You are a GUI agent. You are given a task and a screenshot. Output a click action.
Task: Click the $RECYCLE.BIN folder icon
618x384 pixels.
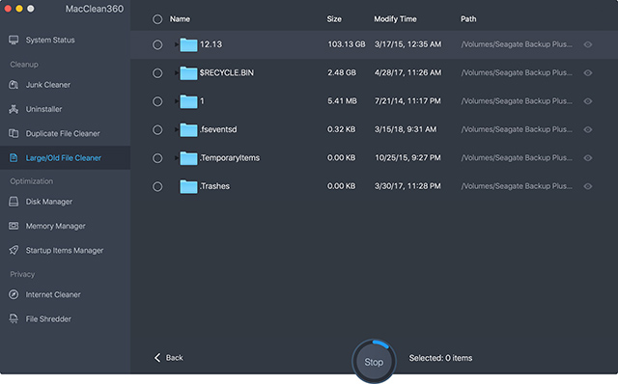(188, 73)
